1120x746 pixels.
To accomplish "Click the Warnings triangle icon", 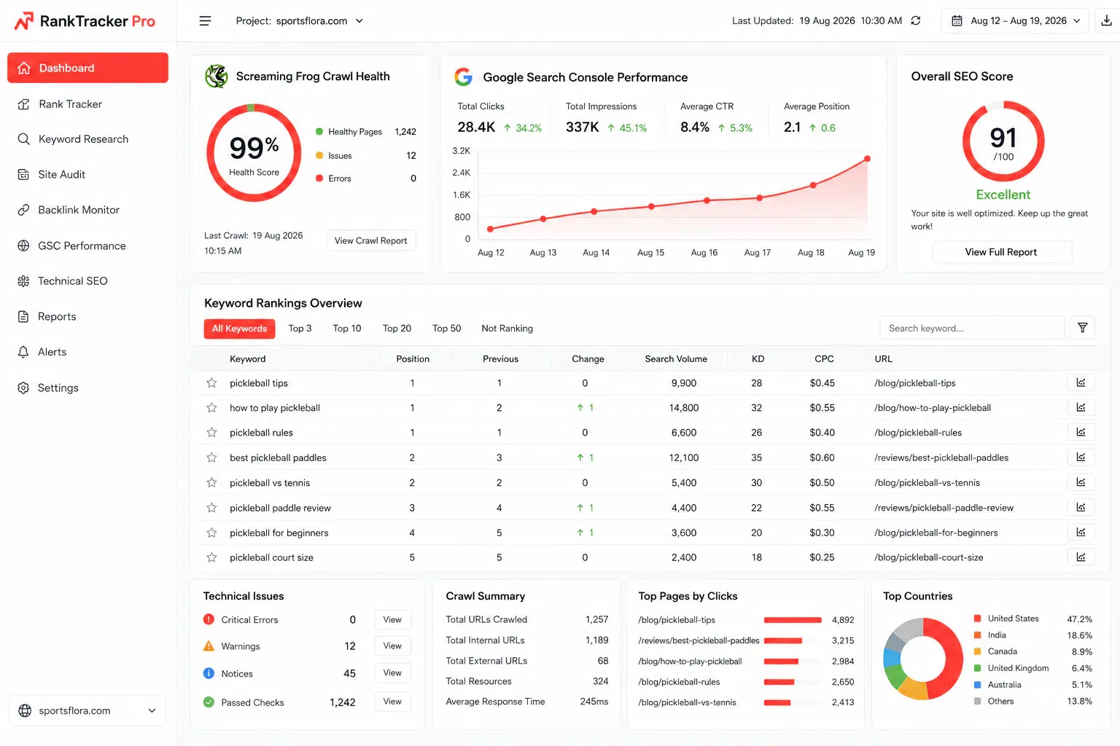I will pos(209,646).
